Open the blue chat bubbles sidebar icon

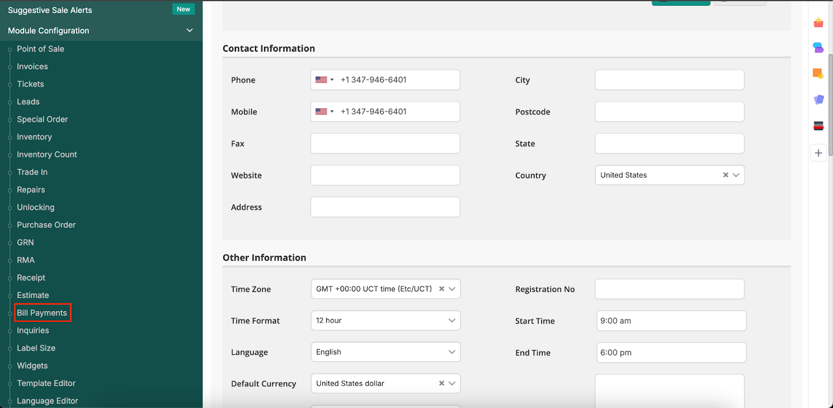[818, 48]
